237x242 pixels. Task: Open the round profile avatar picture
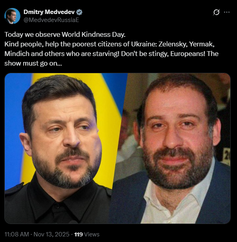pos(12,16)
